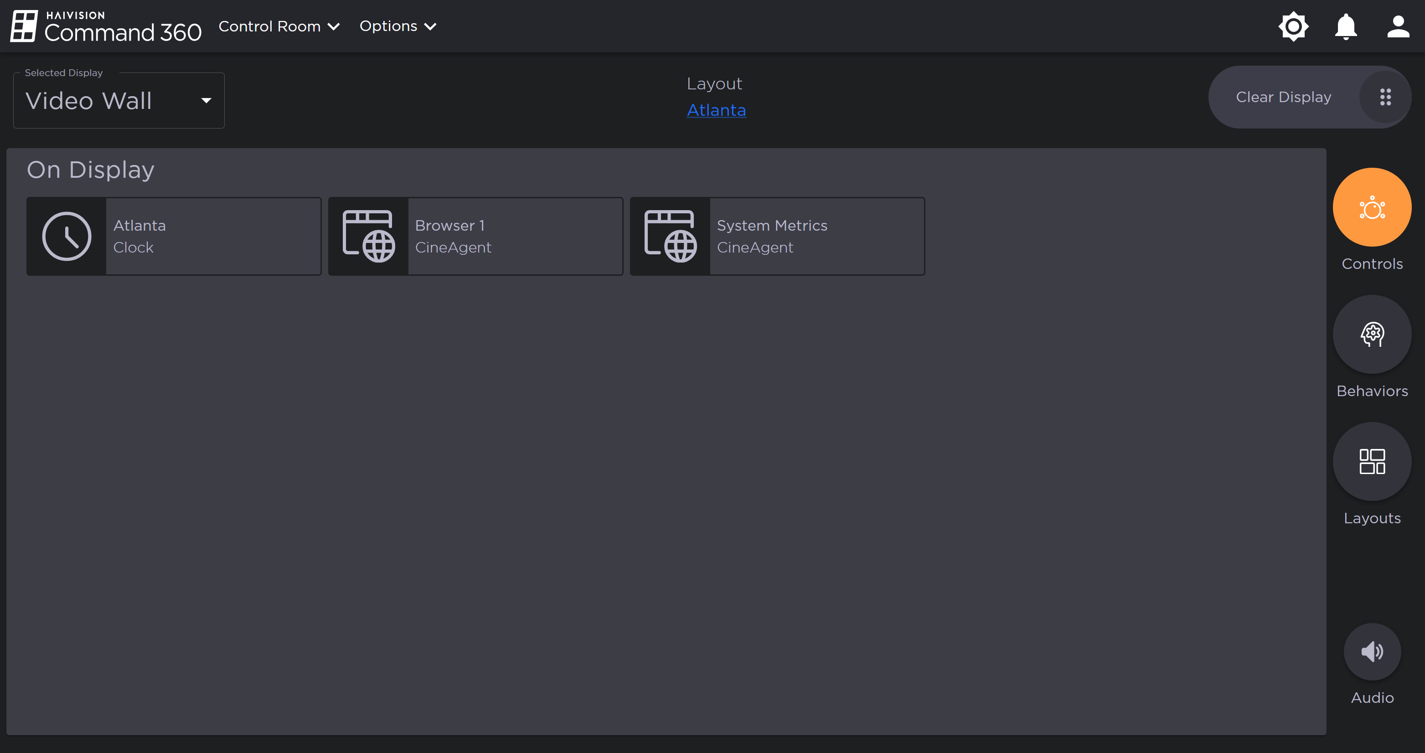Click the Atlanta Clock icon
1425x753 pixels.
(x=67, y=236)
